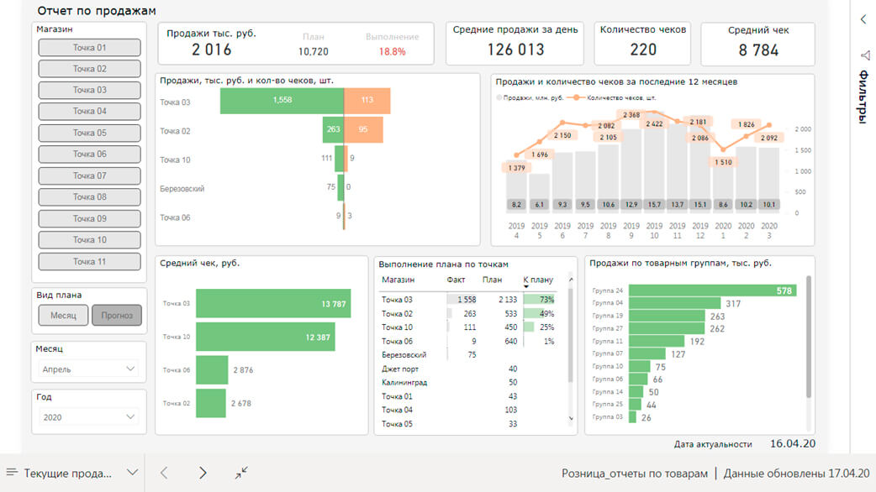The width and height of the screenshot is (876, 492).
Task: Open the Фильтры side panel label
Action: click(x=863, y=97)
